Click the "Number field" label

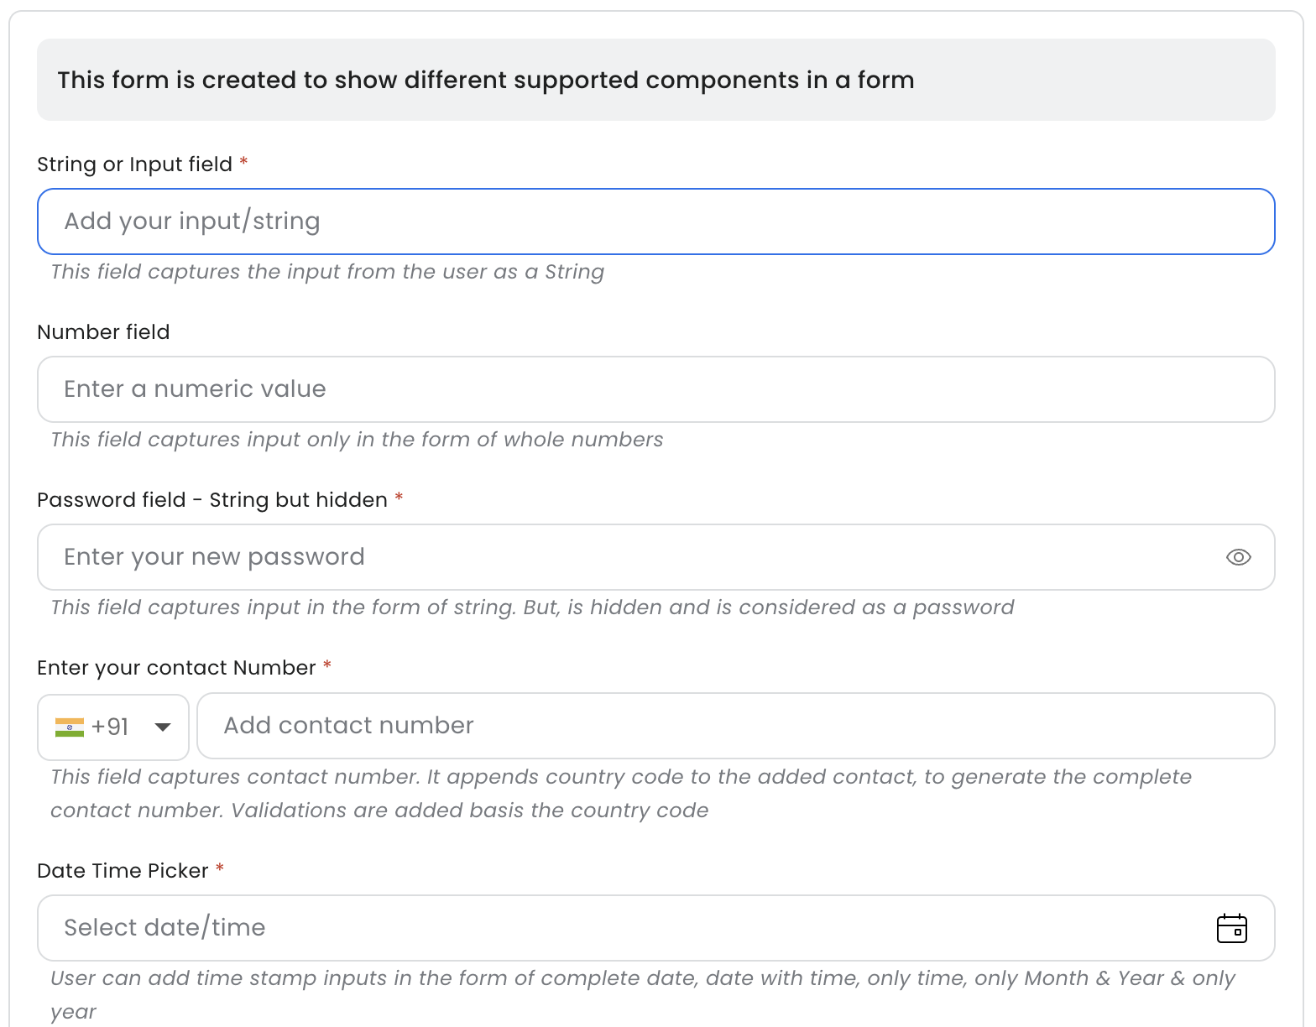[103, 332]
